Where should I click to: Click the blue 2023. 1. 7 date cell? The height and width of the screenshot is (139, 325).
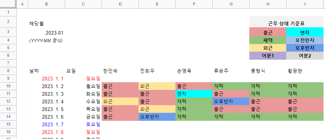(46, 124)
